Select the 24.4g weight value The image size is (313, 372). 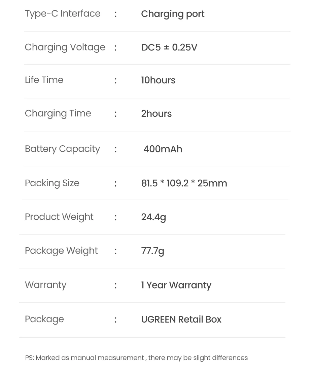153,217
